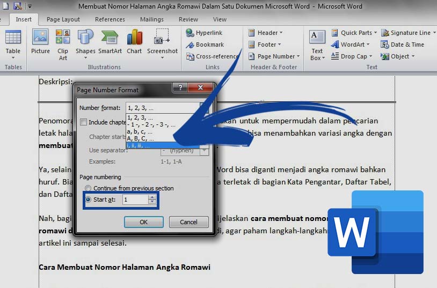
Task: Open the Object dropdown
Action: [398, 56]
